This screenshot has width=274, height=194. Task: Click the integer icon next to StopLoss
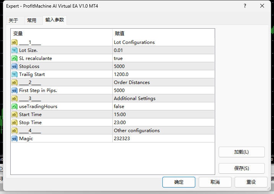pyautogui.click(x=14, y=66)
